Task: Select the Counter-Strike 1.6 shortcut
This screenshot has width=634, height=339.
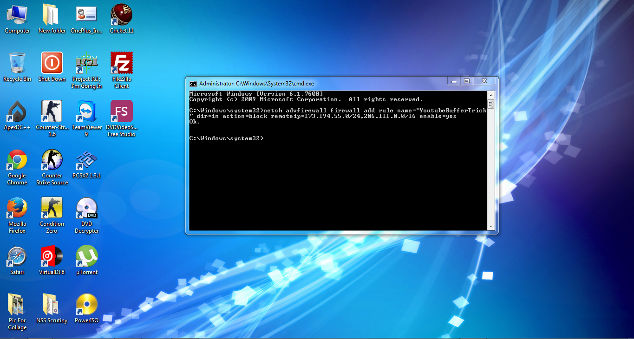Action: click(52, 119)
